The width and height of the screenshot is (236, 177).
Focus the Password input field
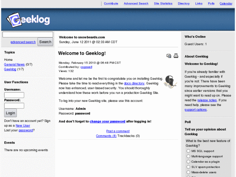[14, 106]
